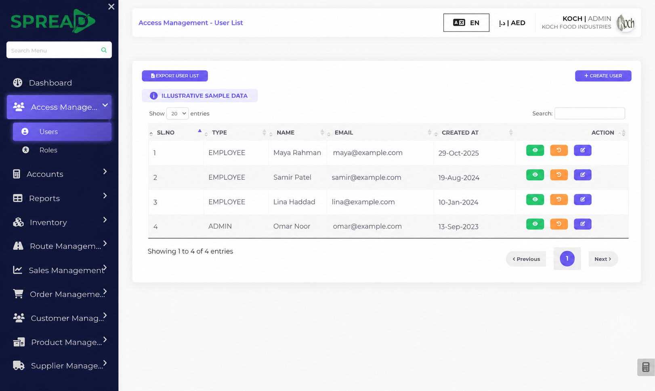Image resolution: width=655 pixels, height=391 pixels.
Task: View Lina Haddad's details with the eye button
Action: pos(535,200)
